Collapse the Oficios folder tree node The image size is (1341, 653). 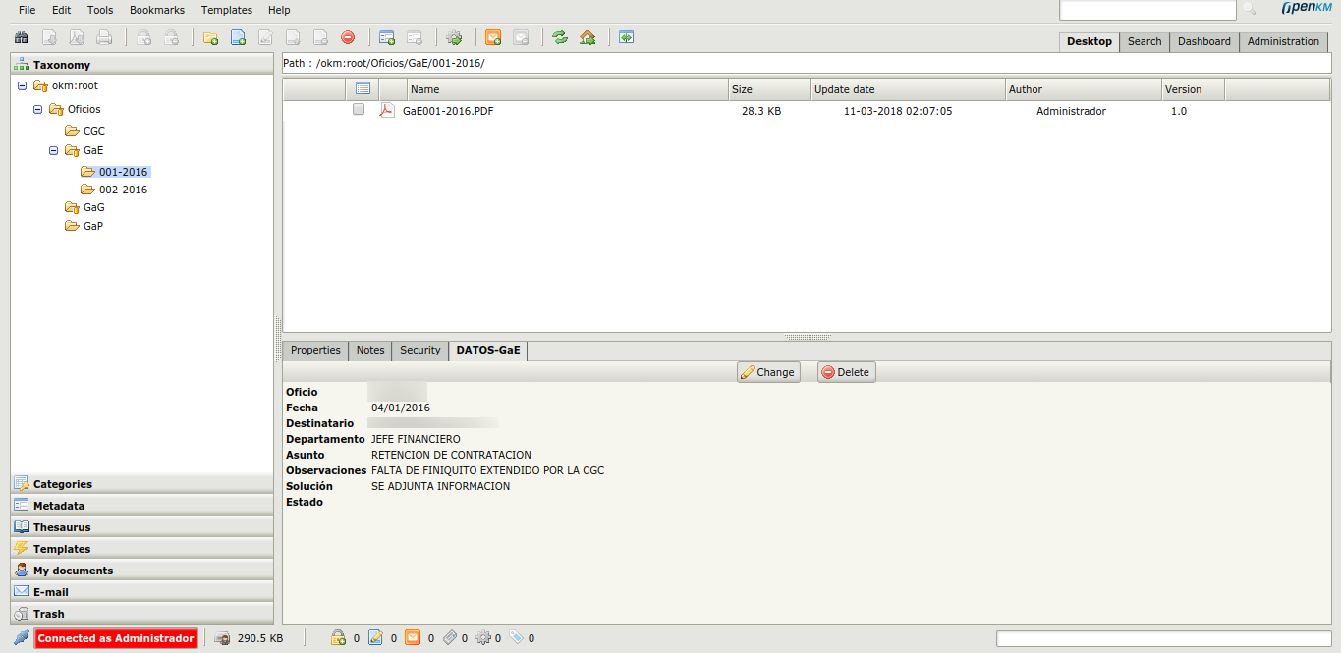37,109
